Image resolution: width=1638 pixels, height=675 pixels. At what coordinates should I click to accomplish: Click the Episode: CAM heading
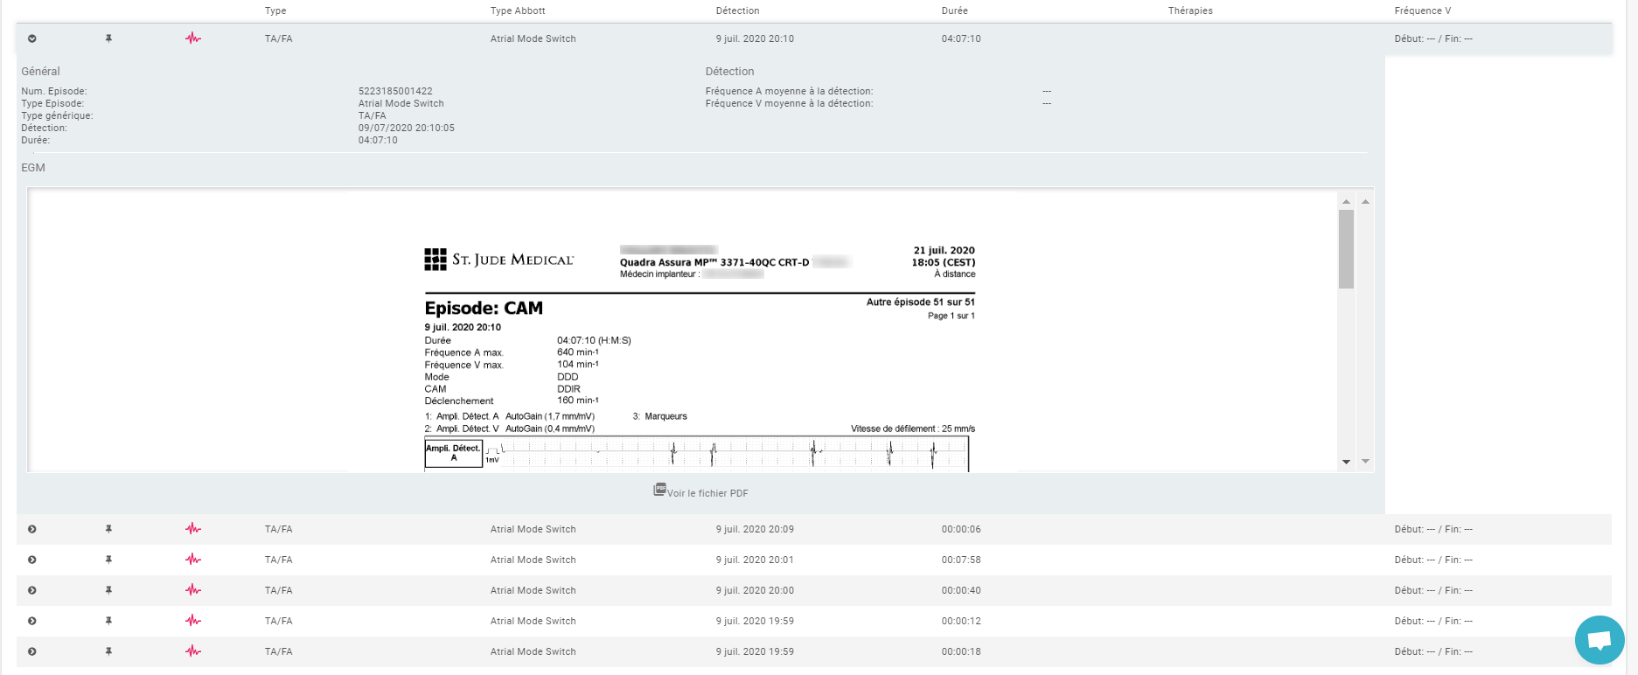[484, 308]
